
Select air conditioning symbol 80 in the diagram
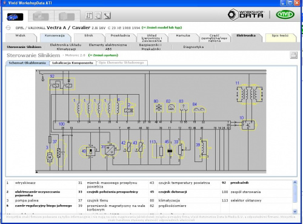click(x=159, y=107)
